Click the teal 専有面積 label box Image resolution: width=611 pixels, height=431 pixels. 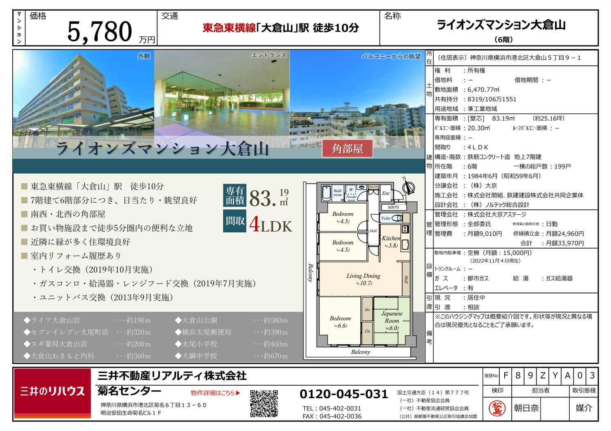coord(235,195)
